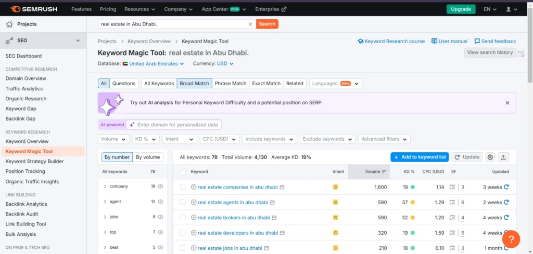This screenshot has height=254, width=533.
Task: Open the user account icon menu
Action: coord(511,9)
